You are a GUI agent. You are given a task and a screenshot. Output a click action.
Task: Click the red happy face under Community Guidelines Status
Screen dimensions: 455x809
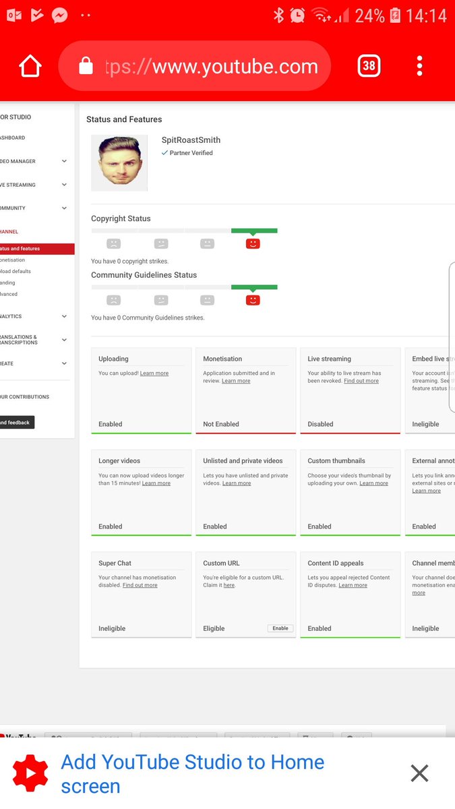253,300
